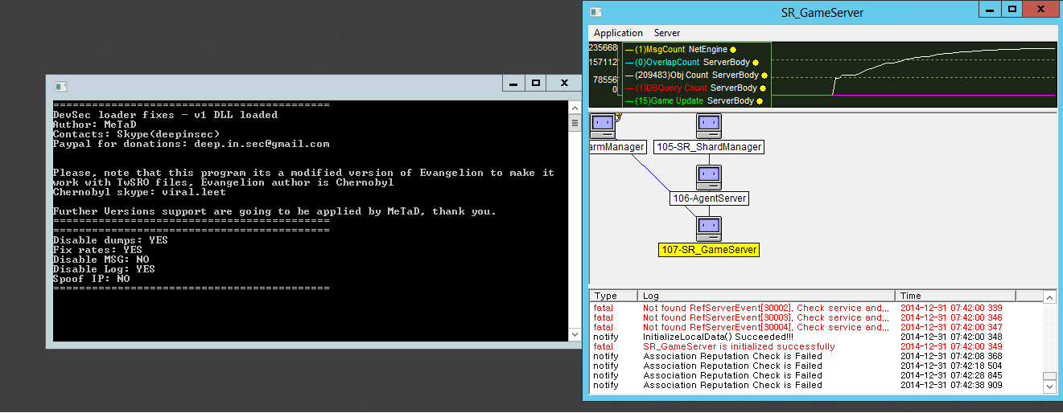Select the OverlapCount ServerBody legend entry
Image resolution: width=1063 pixels, height=413 pixels.
click(691, 63)
